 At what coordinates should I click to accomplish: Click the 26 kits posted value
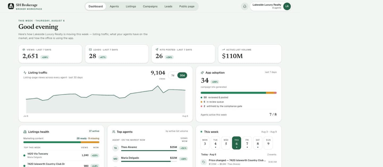coord(159,56)
